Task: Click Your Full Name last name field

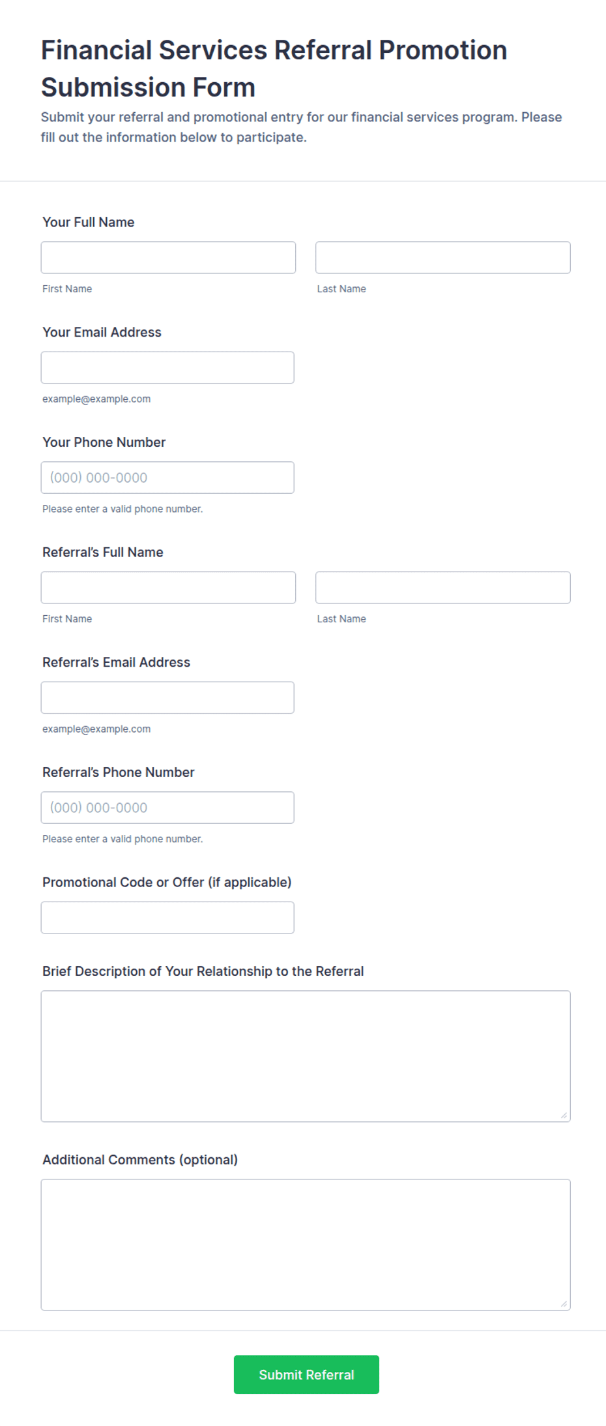Action: (443, 258)
